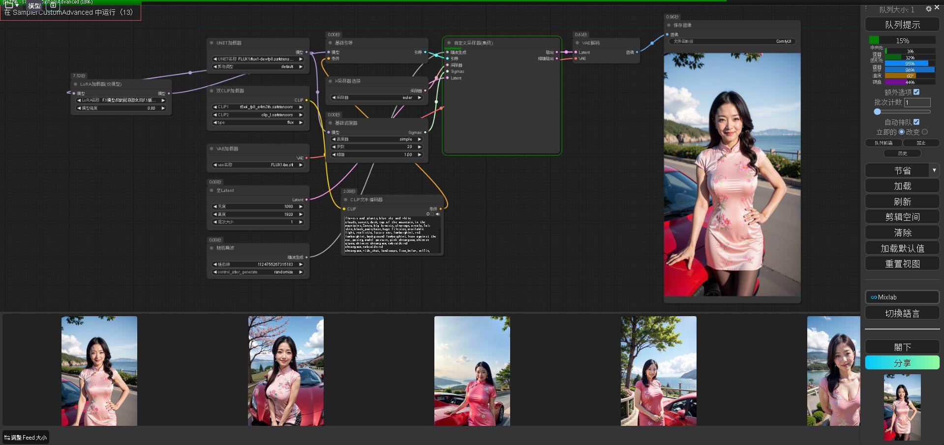The width and height of the screenshot is (944, 445).
Task: Click the folder icon at top-left
Action: click(9, 5)
